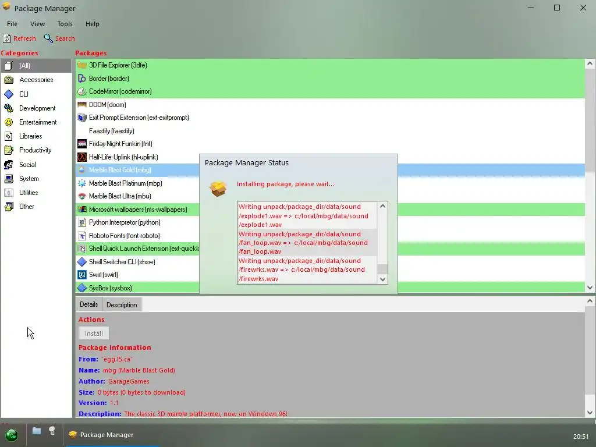Select the Utilities category icon

[x=9, y=193]
